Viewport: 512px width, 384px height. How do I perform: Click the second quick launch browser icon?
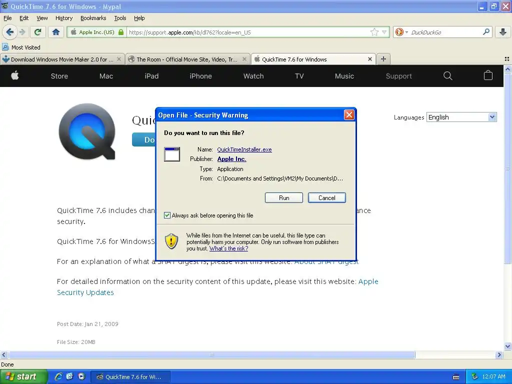tap(70, 376)
